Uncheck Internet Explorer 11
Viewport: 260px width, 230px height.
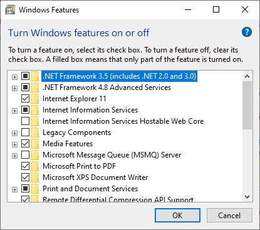(x=25, y=99)
